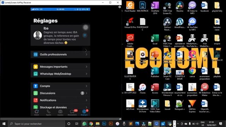Expand LonelyScreen bottom panel arrow

click(120, 119)
